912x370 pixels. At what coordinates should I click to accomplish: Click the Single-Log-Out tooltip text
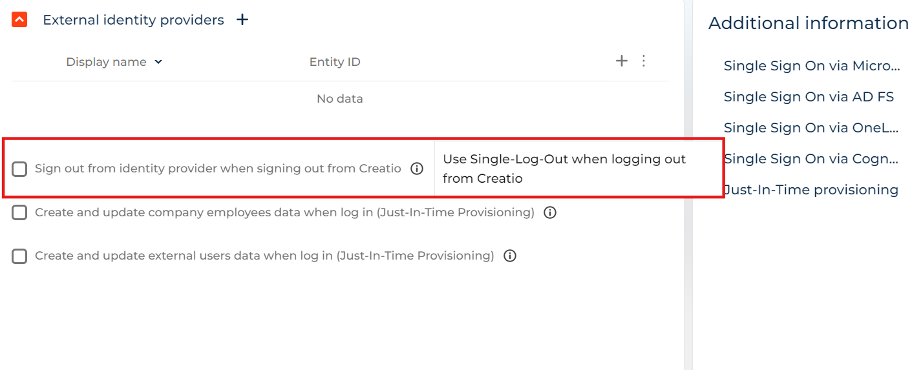click(x=564, y=169)
